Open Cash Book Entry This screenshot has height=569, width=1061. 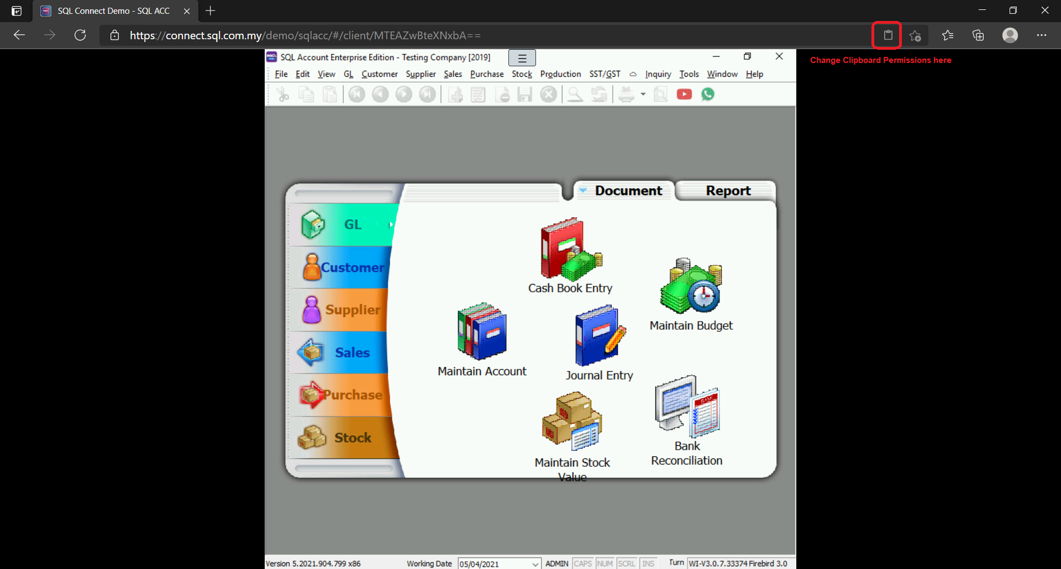pyautogui.click(x=570, y=254)
